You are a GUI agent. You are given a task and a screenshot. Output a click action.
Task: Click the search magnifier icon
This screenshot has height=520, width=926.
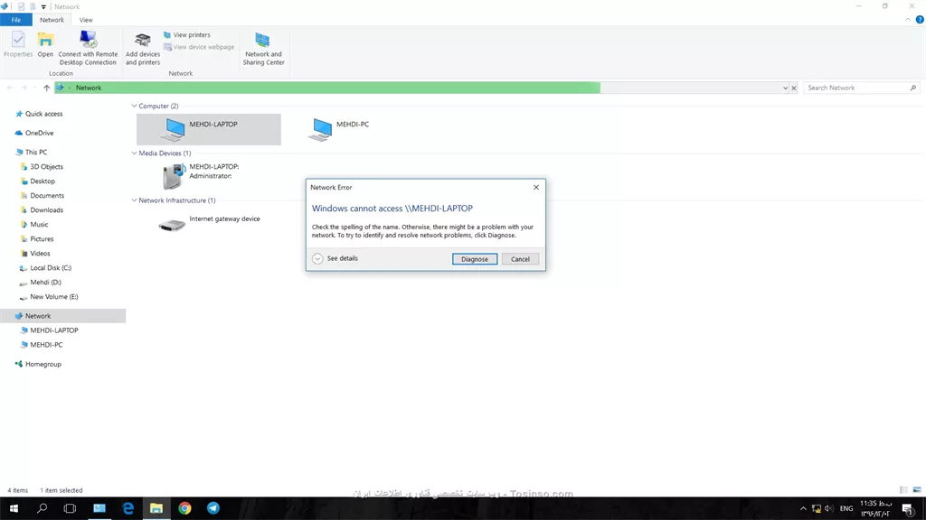coord(913,88)
